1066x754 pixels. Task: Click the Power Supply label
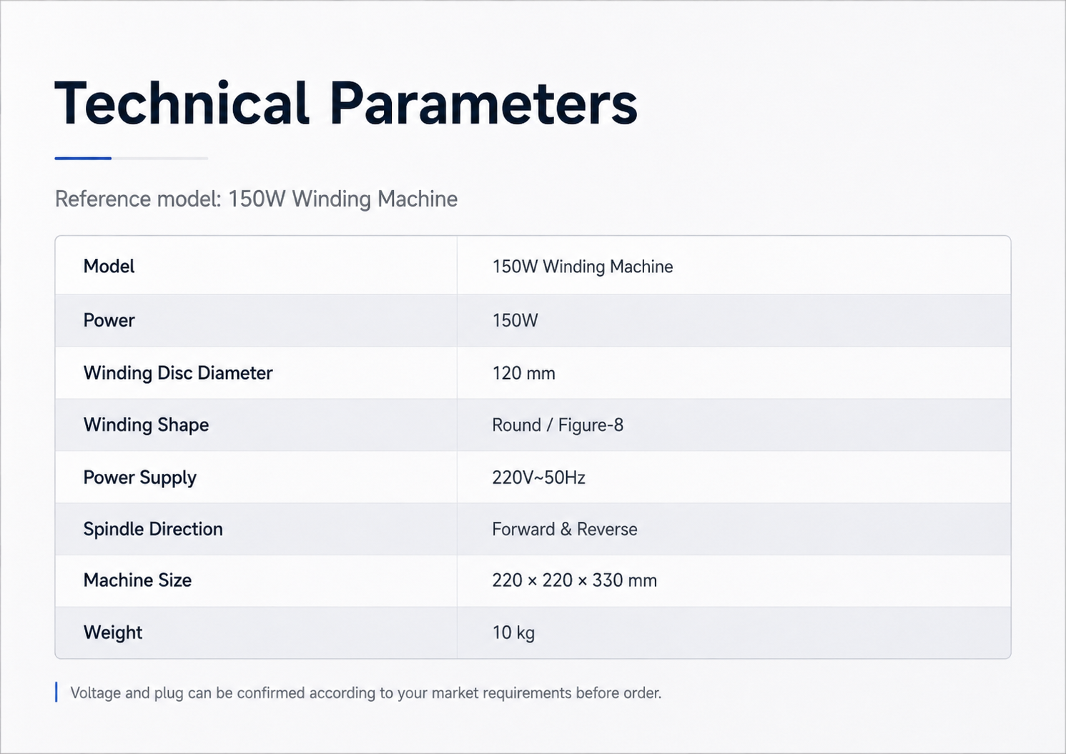click(139, 477)
